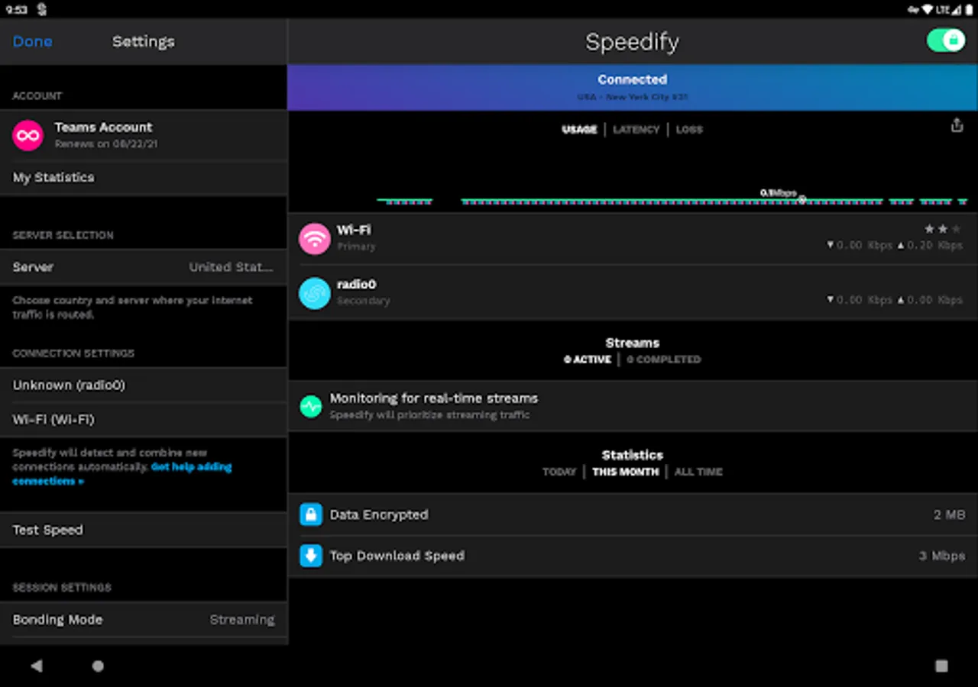Click the green stream monitoring icon
The image size is (978, 687).
tap(310, 406)
